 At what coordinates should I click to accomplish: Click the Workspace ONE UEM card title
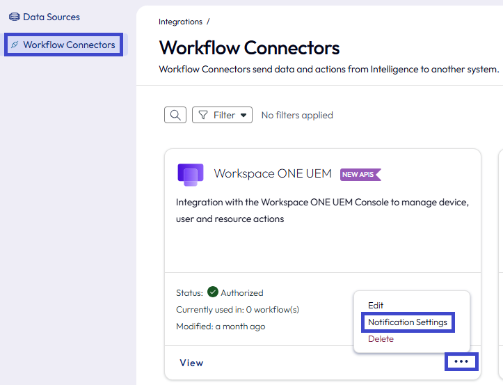(x=273, y=174)
